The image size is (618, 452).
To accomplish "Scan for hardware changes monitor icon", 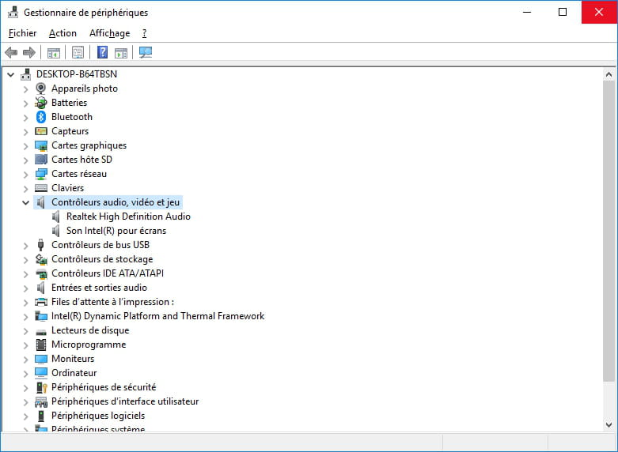I will tap(146, 52).
